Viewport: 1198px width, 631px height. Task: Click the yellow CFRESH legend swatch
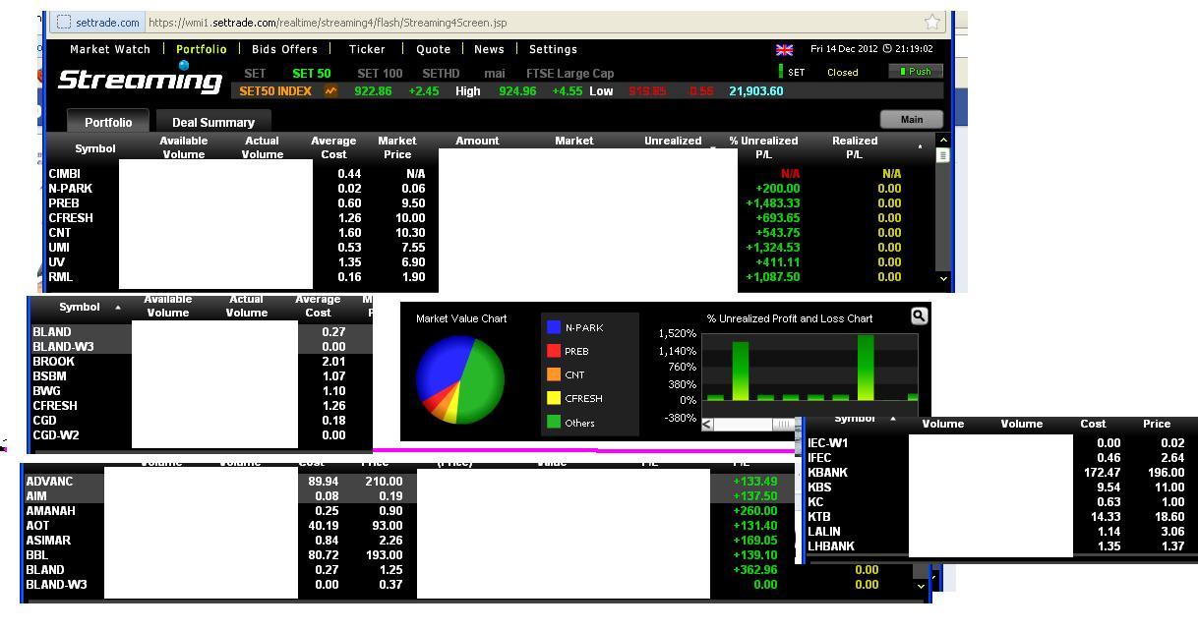(554, 398)
